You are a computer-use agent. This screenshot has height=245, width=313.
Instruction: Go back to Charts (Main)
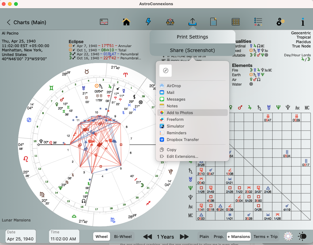point(26,22)
